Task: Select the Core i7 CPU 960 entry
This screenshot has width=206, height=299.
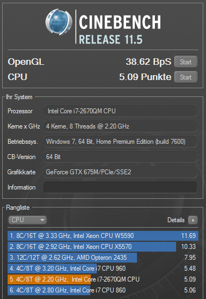Action: coord(103,269)
